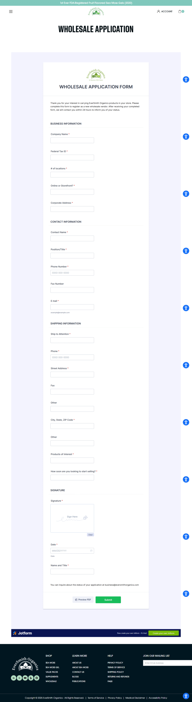Open the YouTube social icon
Screen dimensions: 192x702
[x=25, y=678]
